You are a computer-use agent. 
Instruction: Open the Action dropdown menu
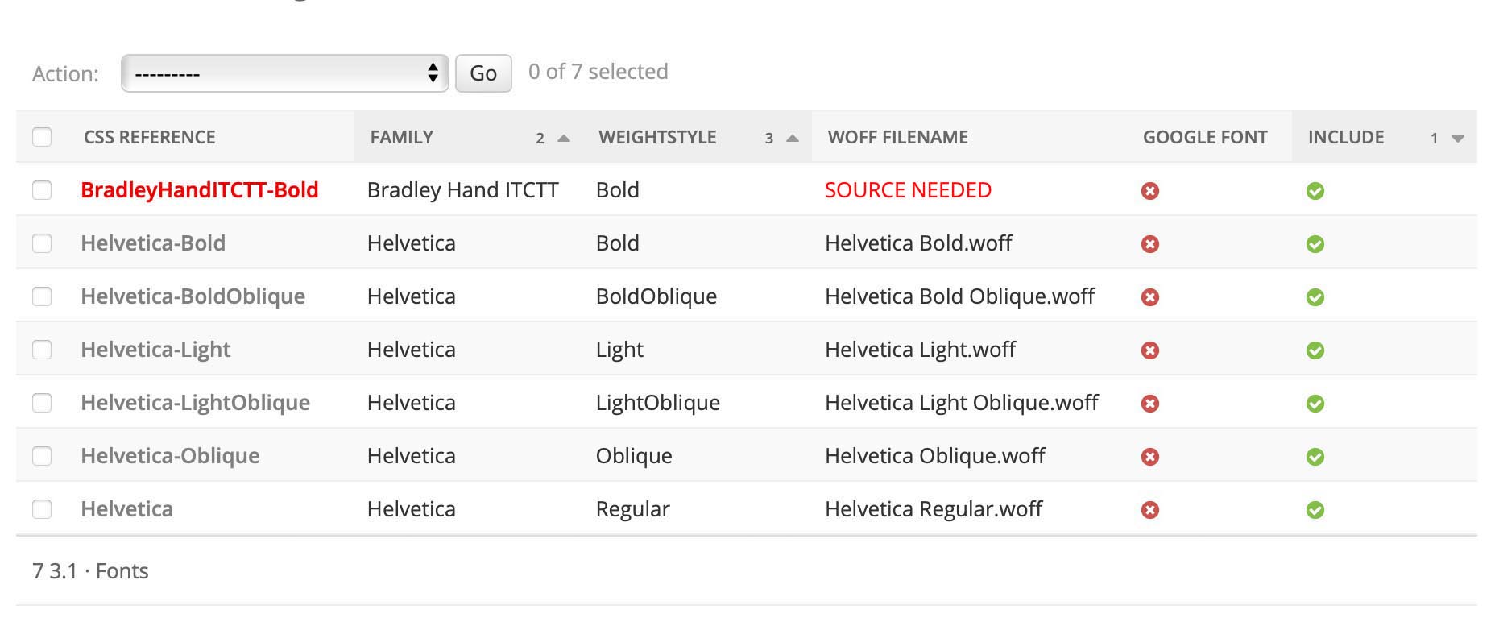(x=284, y=73)
